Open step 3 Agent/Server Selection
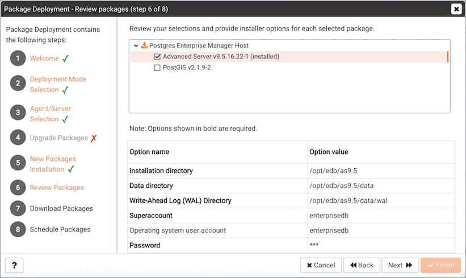 coord(50,114)
